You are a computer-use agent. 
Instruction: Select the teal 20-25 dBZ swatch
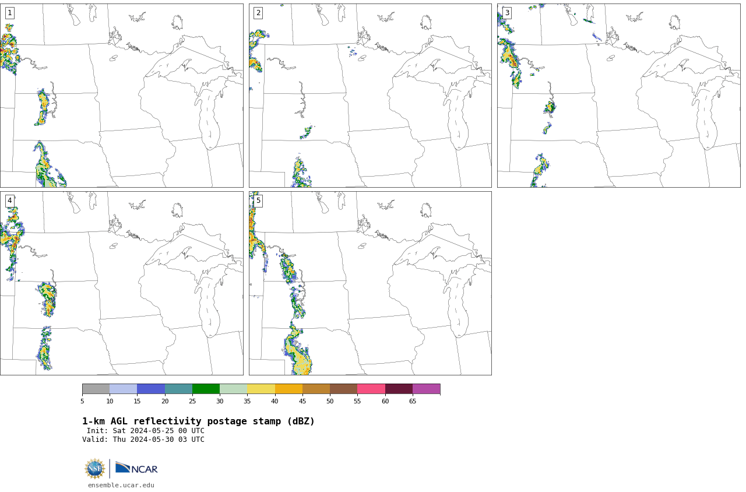pos(178,389)
